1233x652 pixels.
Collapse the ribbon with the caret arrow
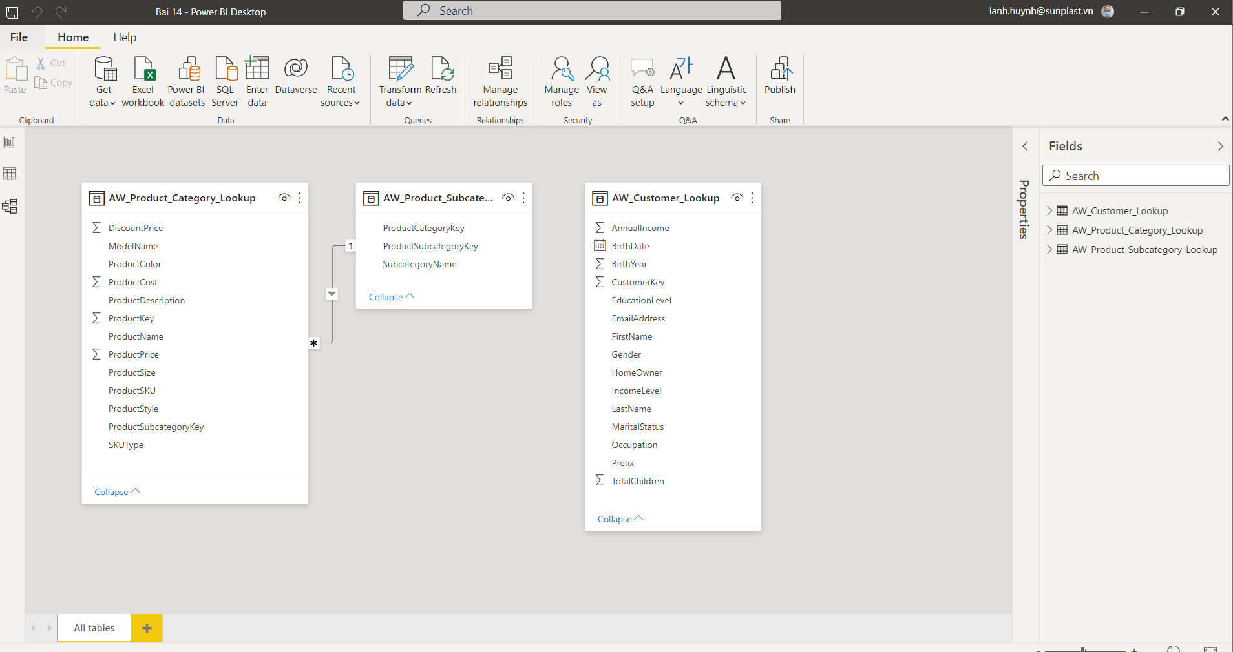coord(1225,119)
